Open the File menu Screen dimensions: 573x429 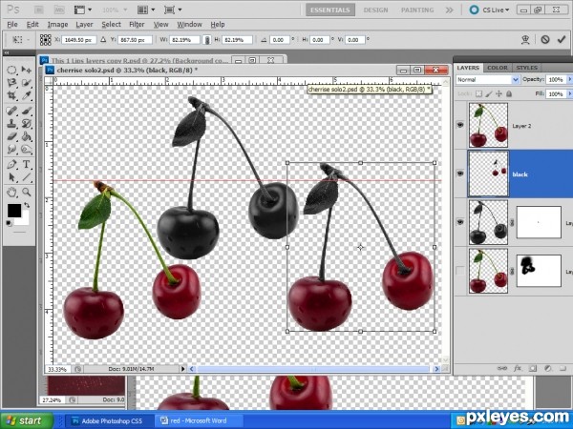click(x=12, y=25)
